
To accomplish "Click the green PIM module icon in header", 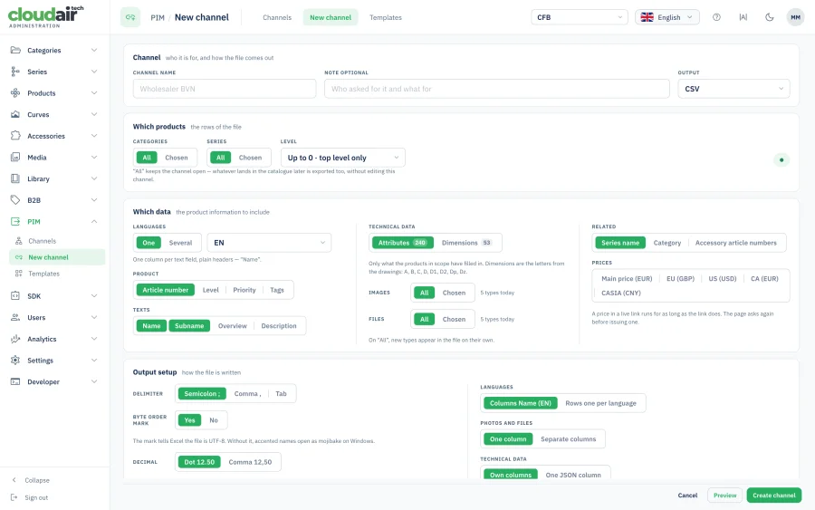I will coord(130,17).
